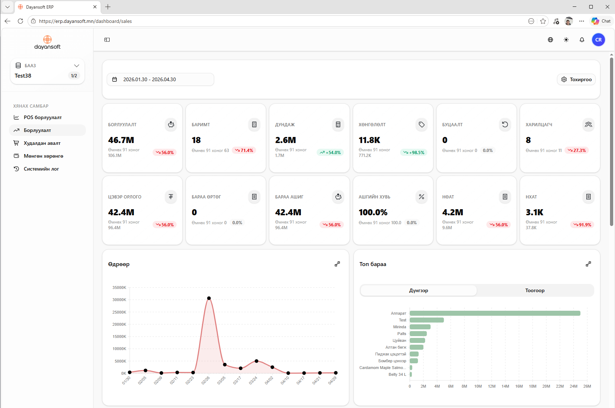Image resolution: width=615 pixels, height=408 pixels.
Task: Switch to the Дүнгээр tab
Action: click(x=419, y=290)
